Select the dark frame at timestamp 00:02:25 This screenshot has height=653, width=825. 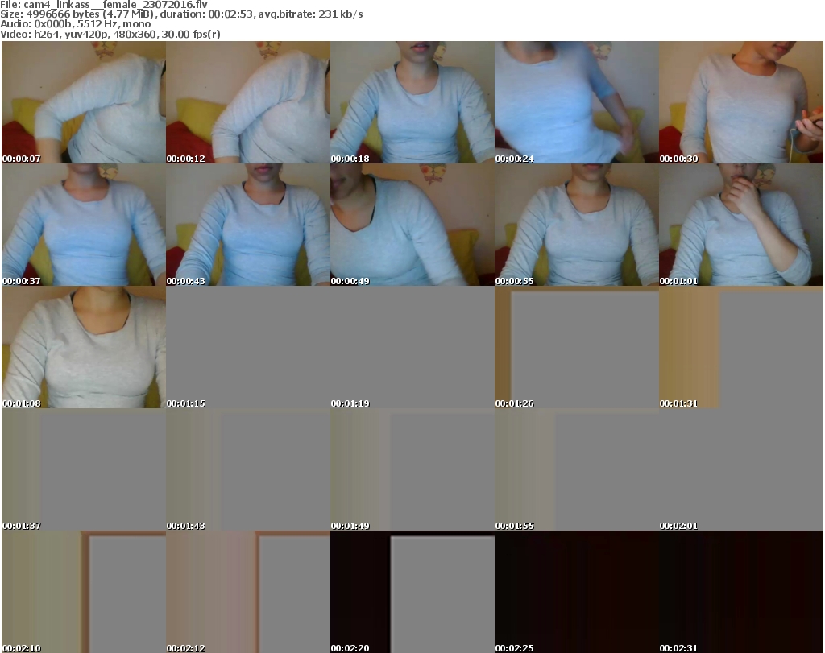577,592
